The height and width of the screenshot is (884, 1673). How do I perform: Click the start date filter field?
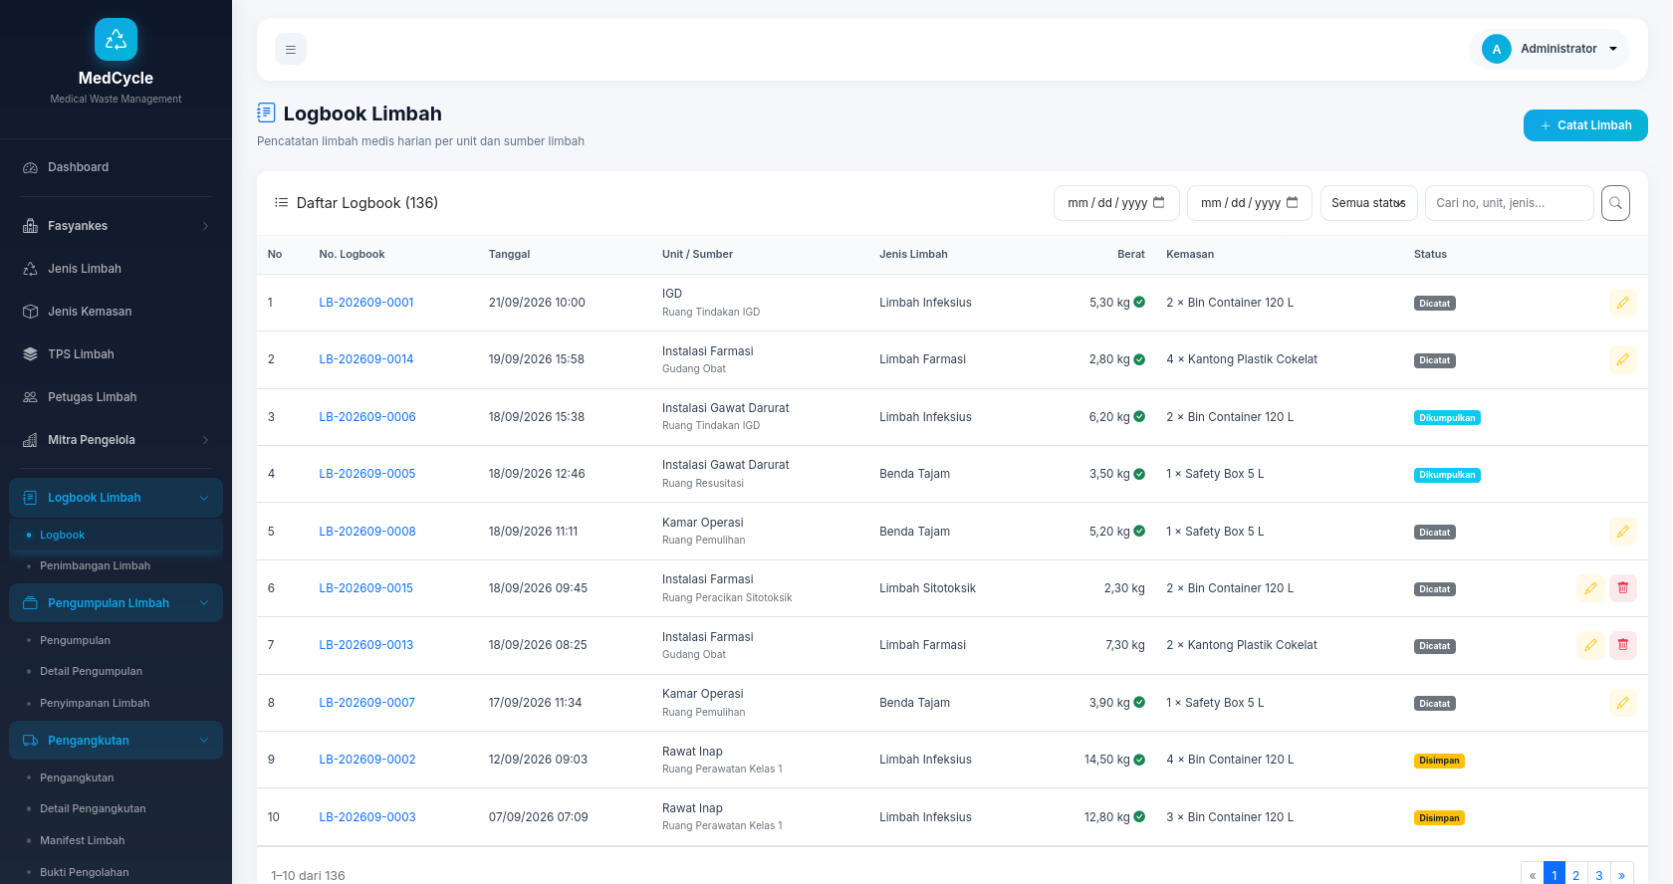coord(1116,203)
